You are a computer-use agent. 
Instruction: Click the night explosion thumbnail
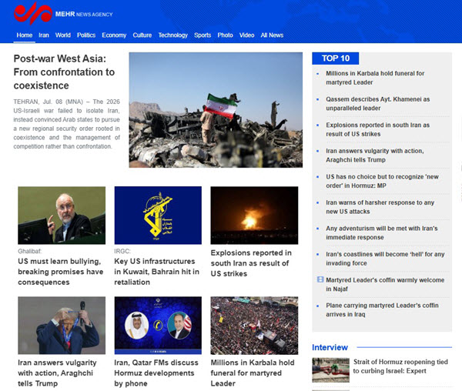(254, 216)
